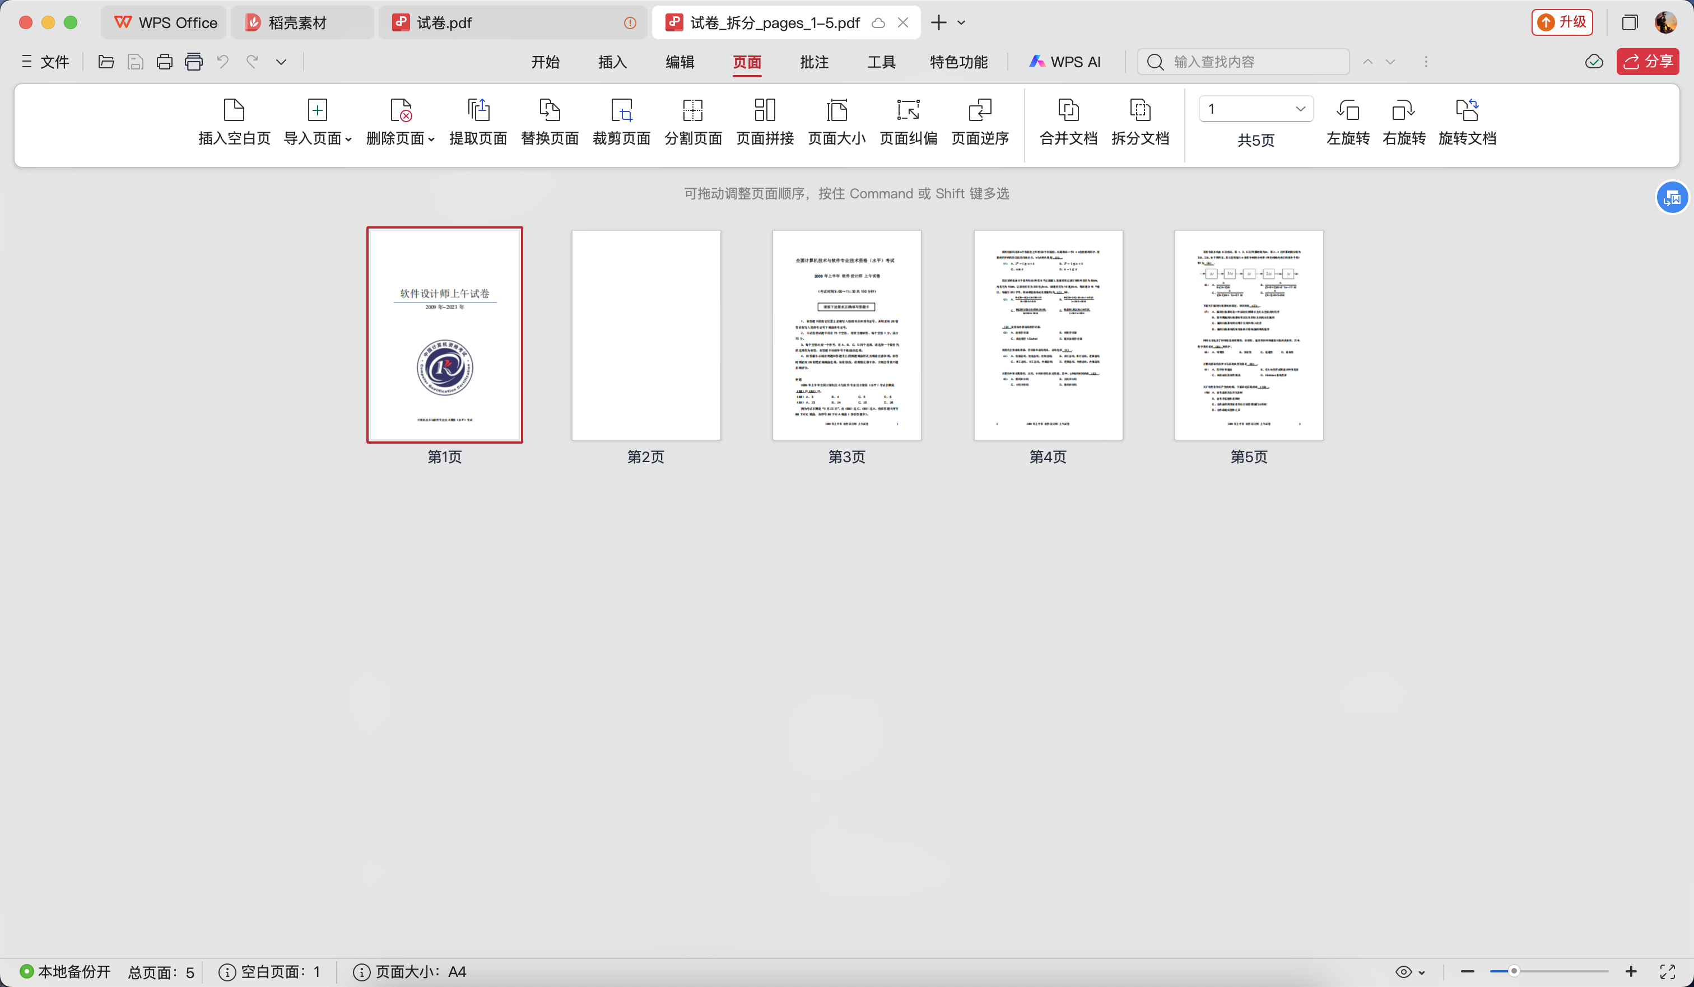1694x987 pixels.
Task: Switch to the 批注 ribbon tab
Action: [x=813, y=62]
